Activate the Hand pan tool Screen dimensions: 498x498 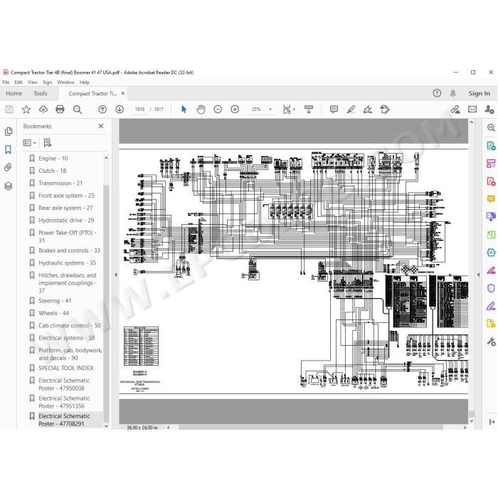(x=201, y=110)
